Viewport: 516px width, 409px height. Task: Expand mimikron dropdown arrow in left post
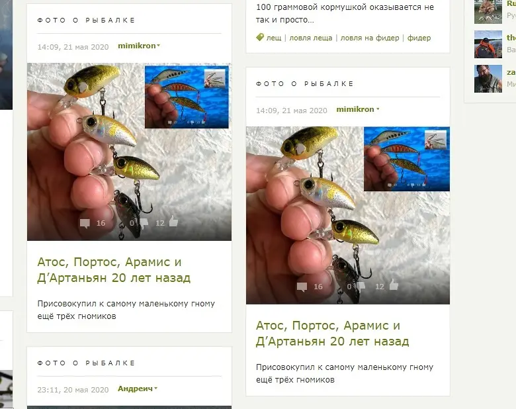[x=158, y=46]
